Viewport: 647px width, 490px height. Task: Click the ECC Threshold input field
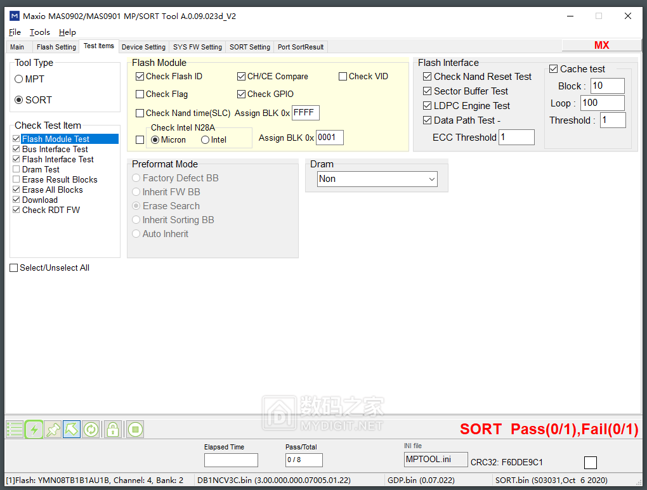click(x=516, y=138)
